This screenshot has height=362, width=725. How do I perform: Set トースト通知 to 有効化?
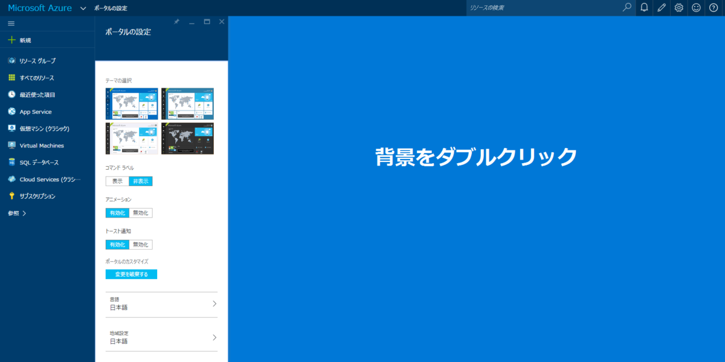(x=117, y=245)
